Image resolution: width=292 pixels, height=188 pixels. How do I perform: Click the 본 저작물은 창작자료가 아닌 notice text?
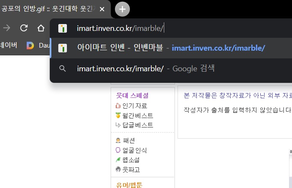point(238,95)
